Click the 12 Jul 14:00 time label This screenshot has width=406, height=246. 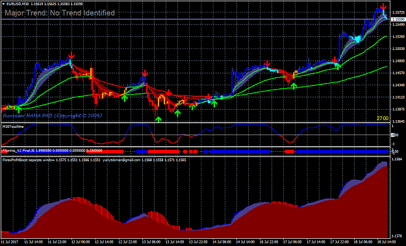[104, 242]
